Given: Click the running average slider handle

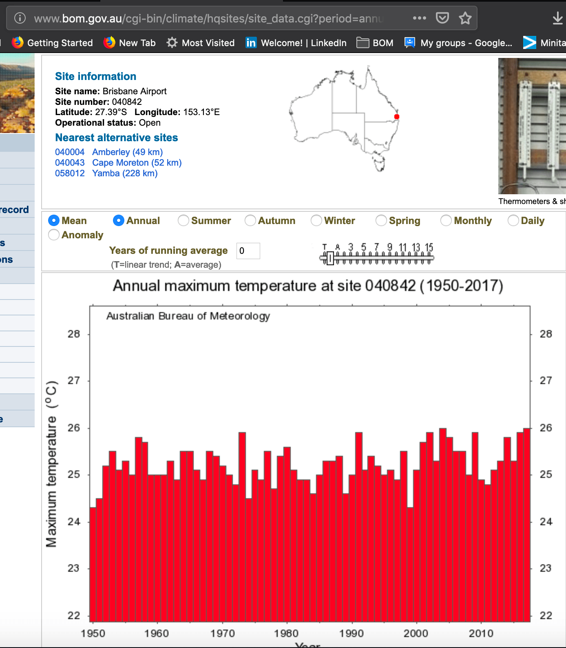Looking at the screenshot, I should 330,258.
